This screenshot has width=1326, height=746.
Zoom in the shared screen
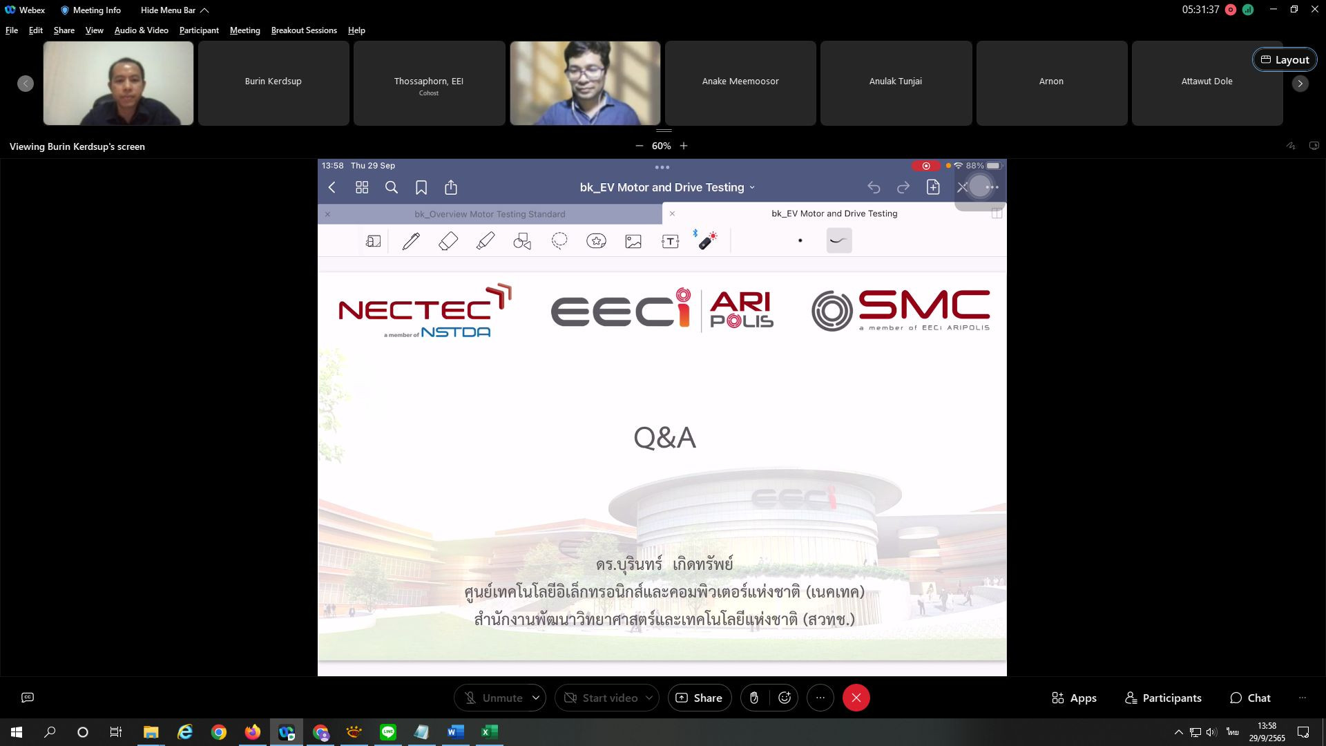point(684,146)
